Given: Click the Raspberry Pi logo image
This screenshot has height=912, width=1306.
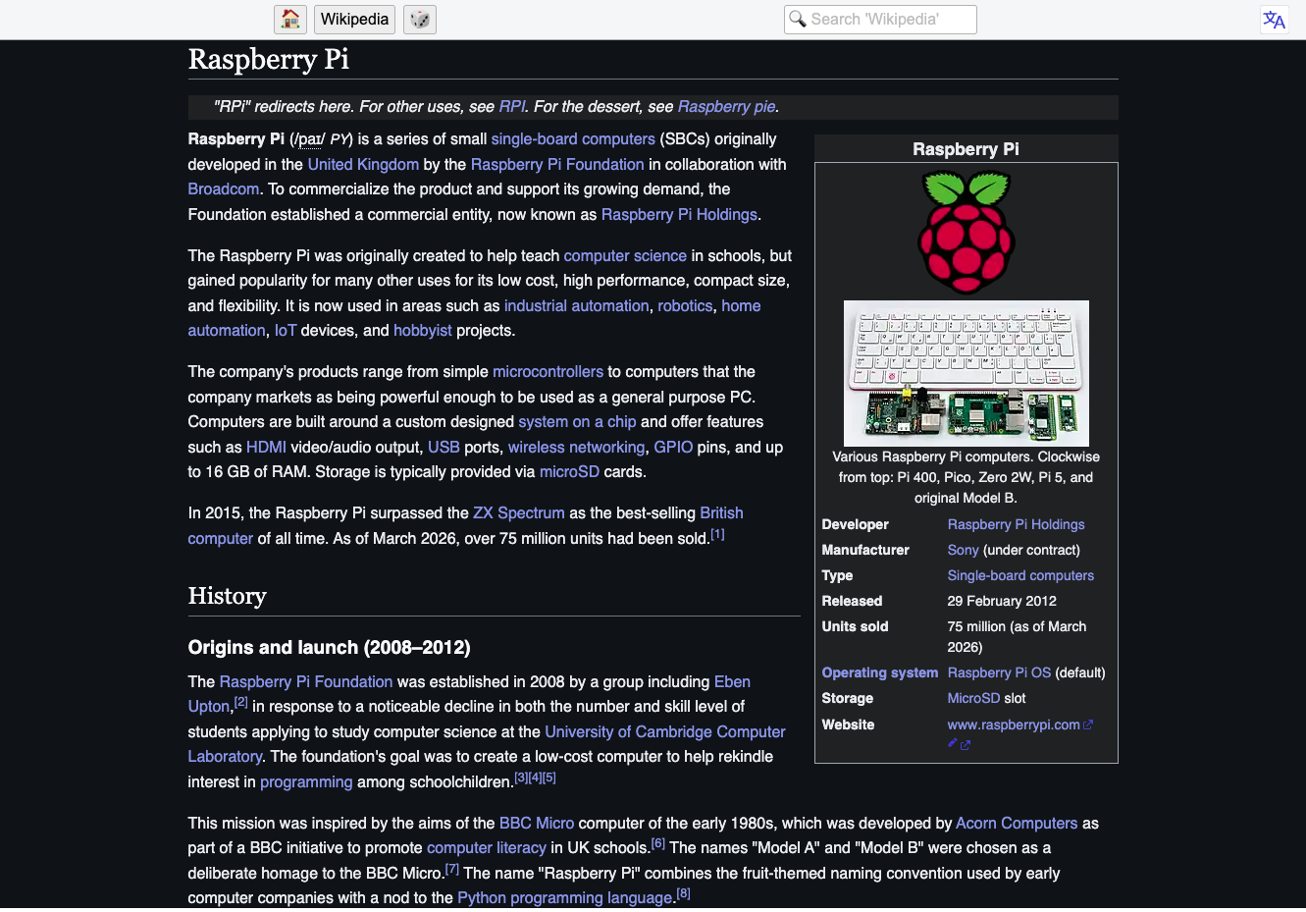Looking at the screenshot, I should pyautogui.click(x=966, y=233).
